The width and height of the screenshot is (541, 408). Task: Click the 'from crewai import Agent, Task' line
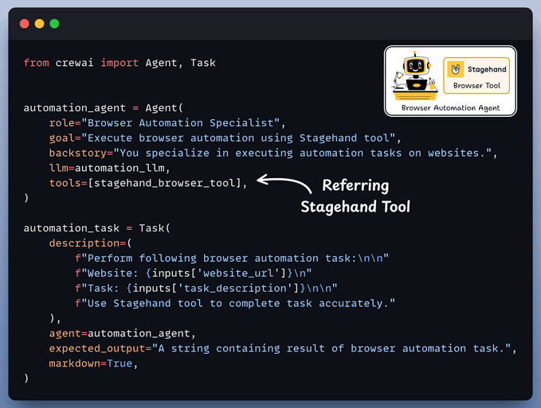[120, 63]
